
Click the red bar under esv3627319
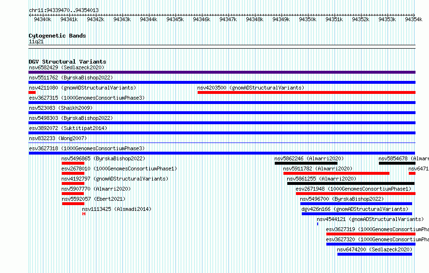pos(371,234)
